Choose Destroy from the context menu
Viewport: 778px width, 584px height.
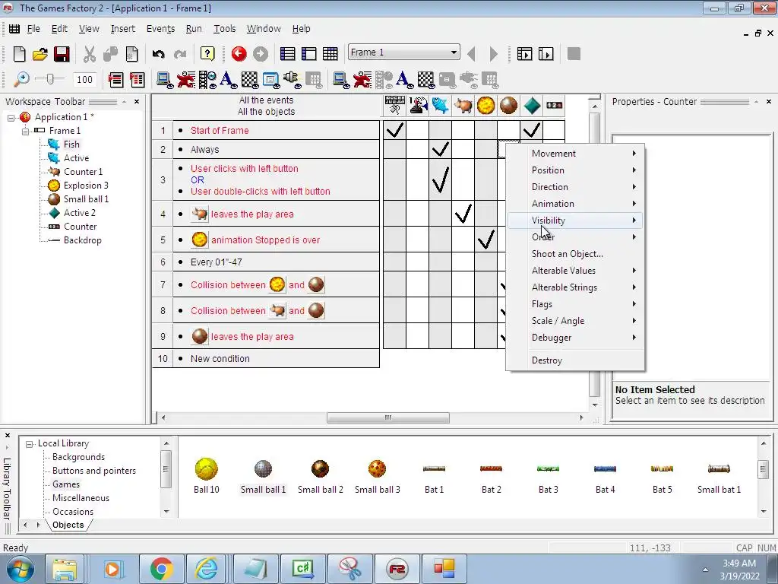tap(576, 360)
